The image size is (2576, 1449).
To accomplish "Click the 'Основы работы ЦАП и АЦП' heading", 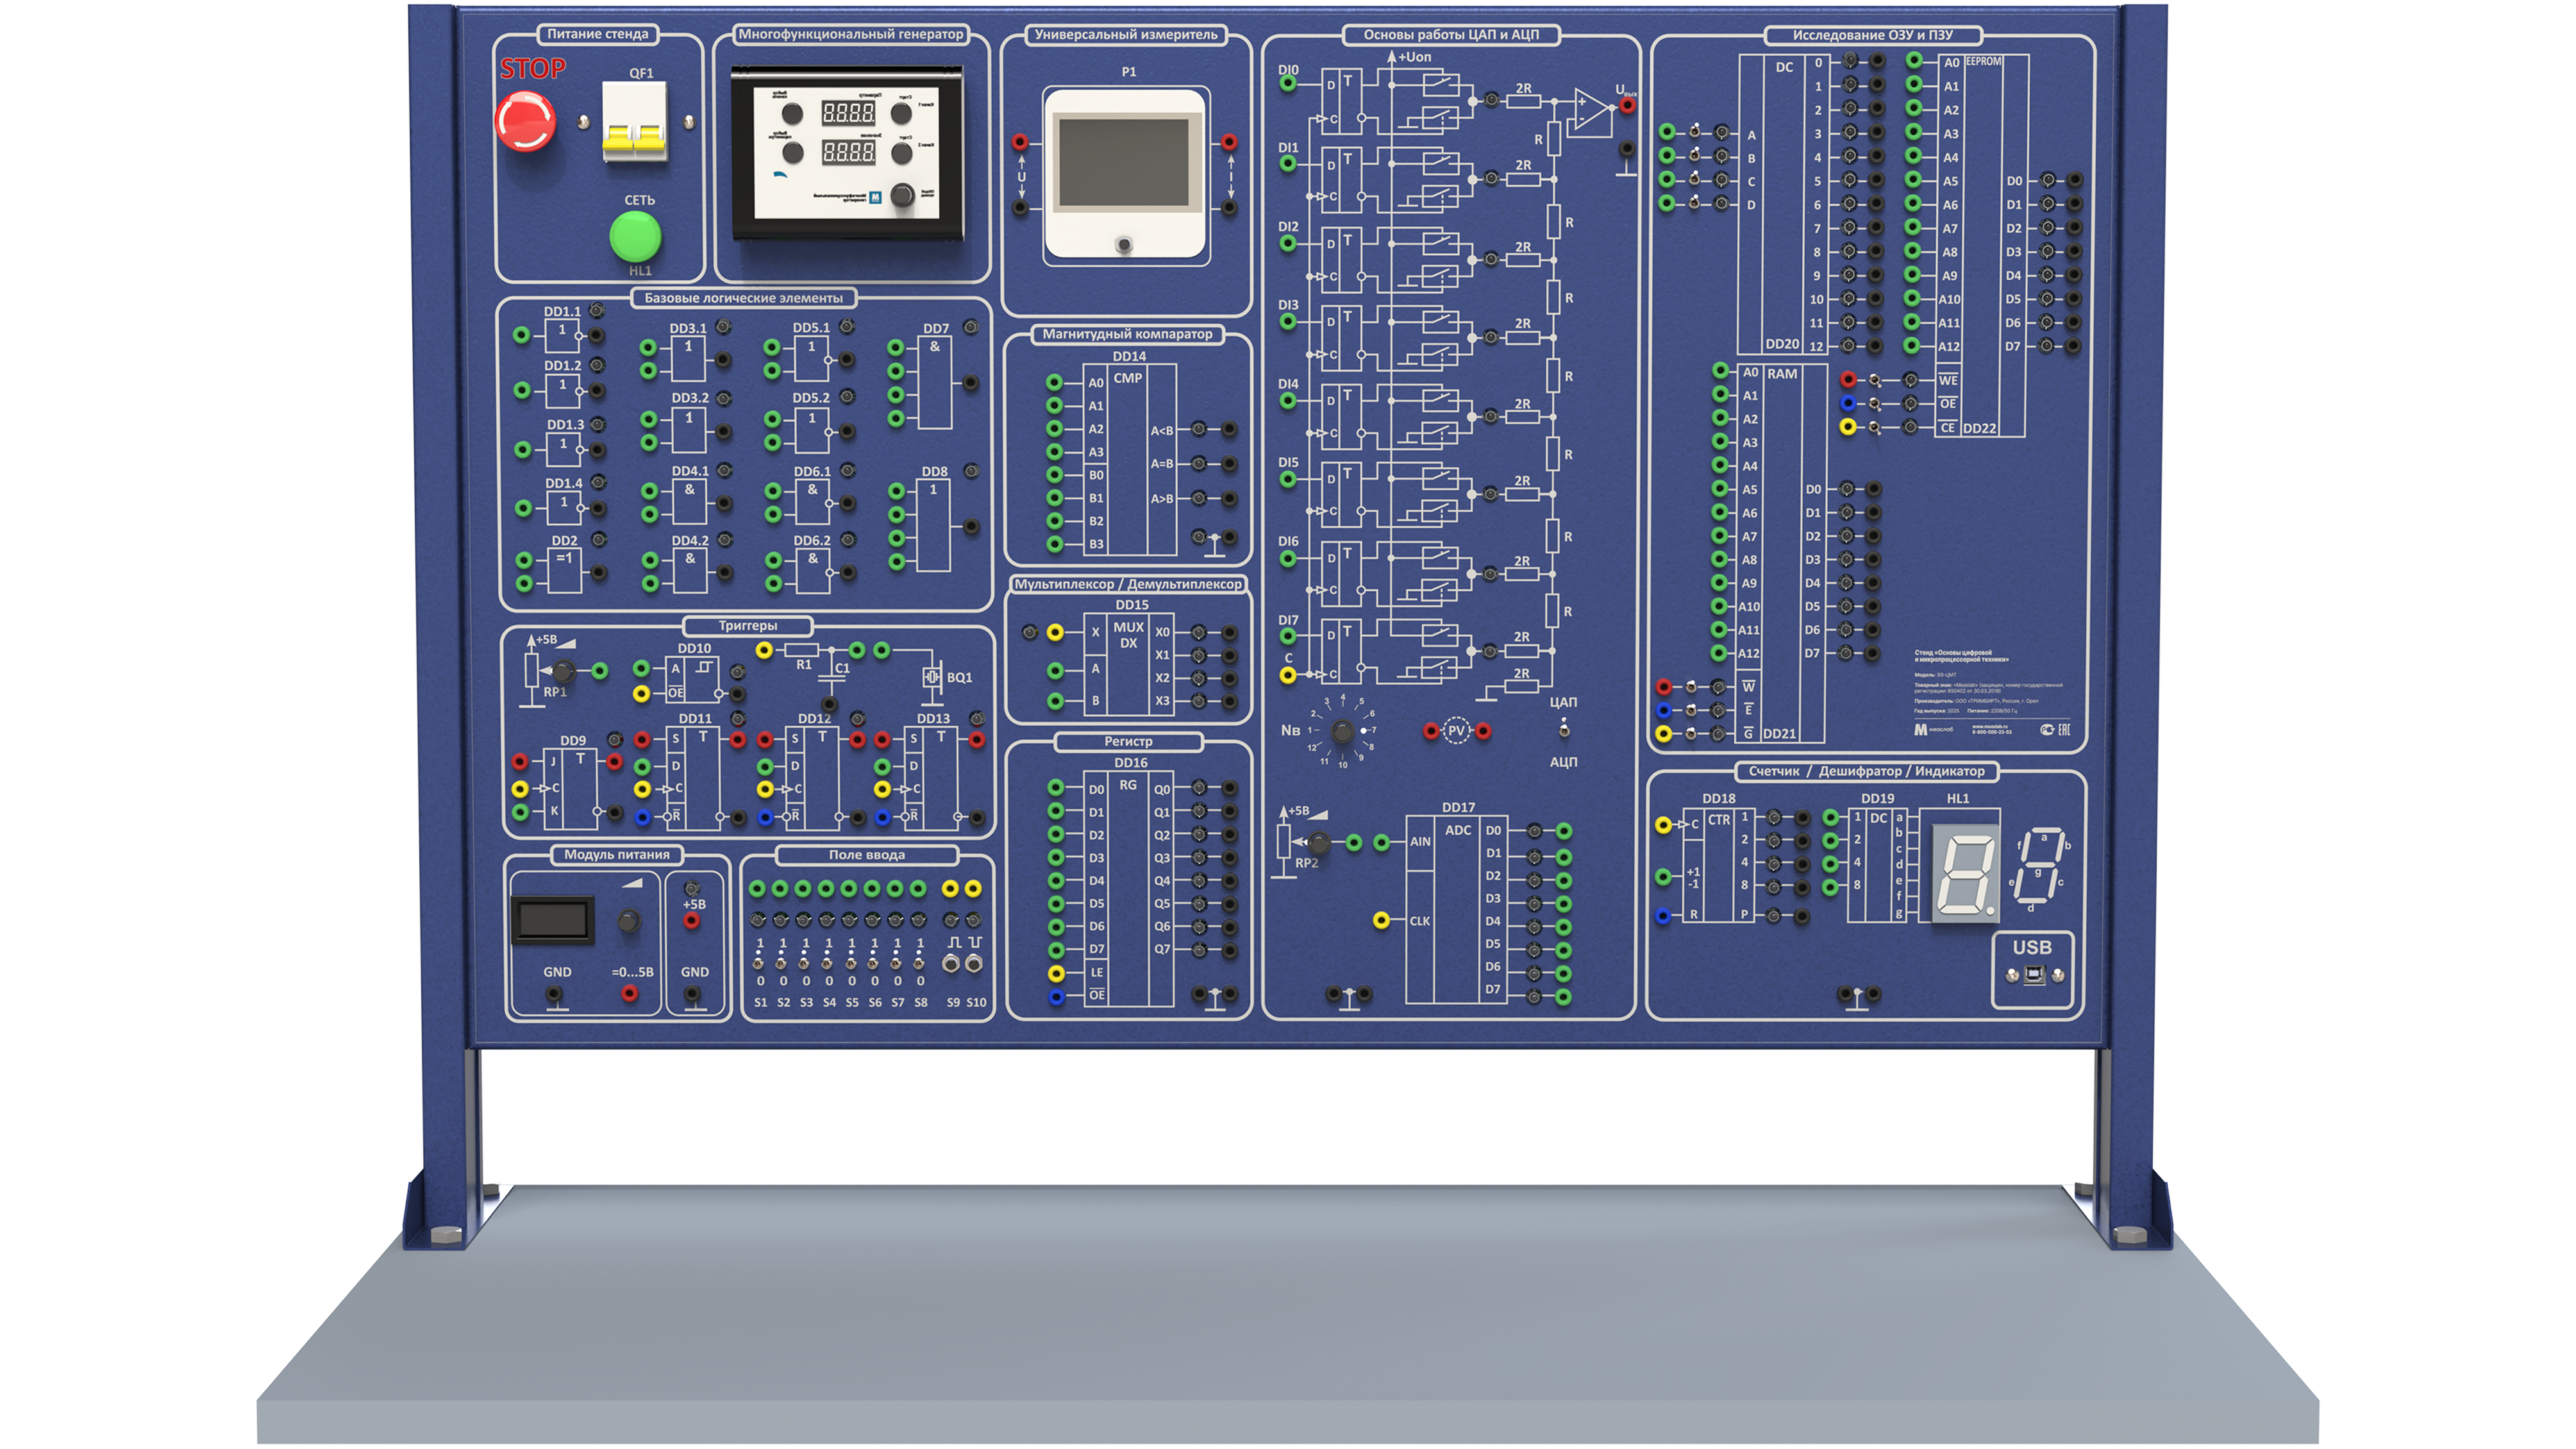I will pos(1451,35).
